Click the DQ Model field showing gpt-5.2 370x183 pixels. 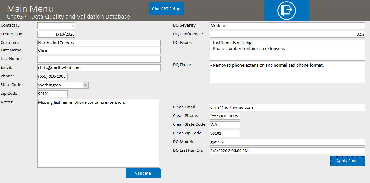click(x=287, y=142)
